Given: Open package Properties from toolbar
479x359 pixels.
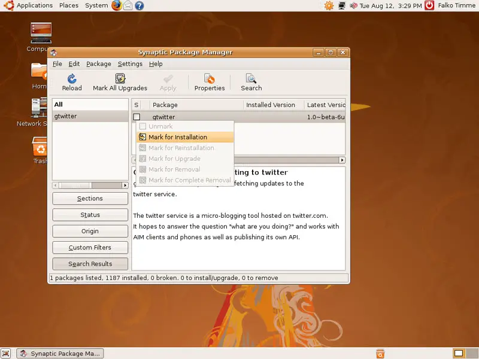Looking at the screenshot, I should (210, 79).
